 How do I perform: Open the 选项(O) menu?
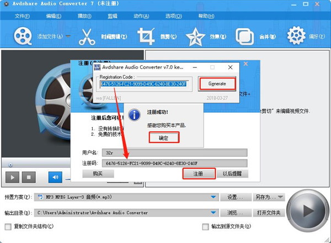pyautogui.click(x=174, y=16)
